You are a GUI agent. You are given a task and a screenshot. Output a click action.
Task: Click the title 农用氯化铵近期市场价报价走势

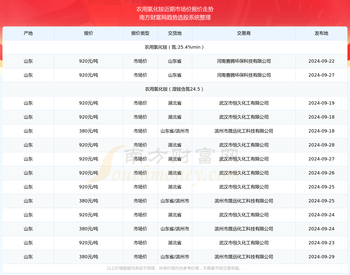pos(175,9)
